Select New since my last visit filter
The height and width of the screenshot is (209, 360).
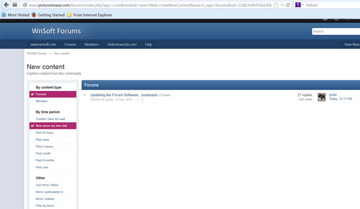(x=53, y=126)
